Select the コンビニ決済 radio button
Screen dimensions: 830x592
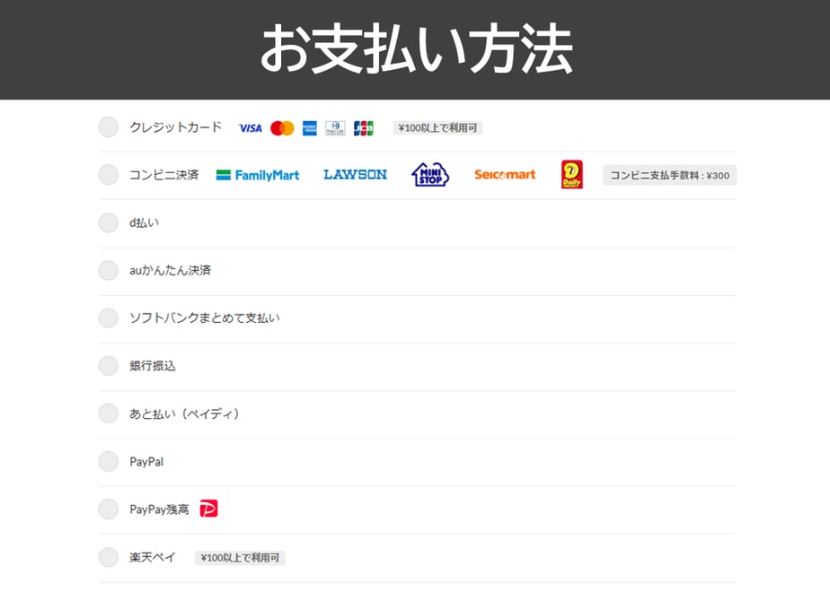point(109,175)
